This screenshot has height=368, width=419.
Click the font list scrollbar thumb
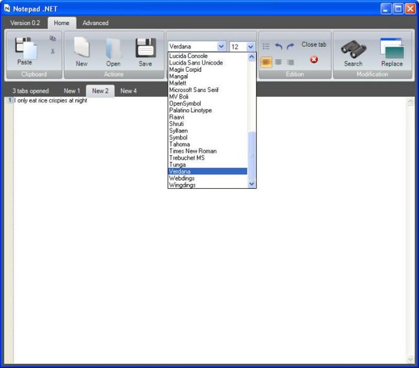coord(251,155)
